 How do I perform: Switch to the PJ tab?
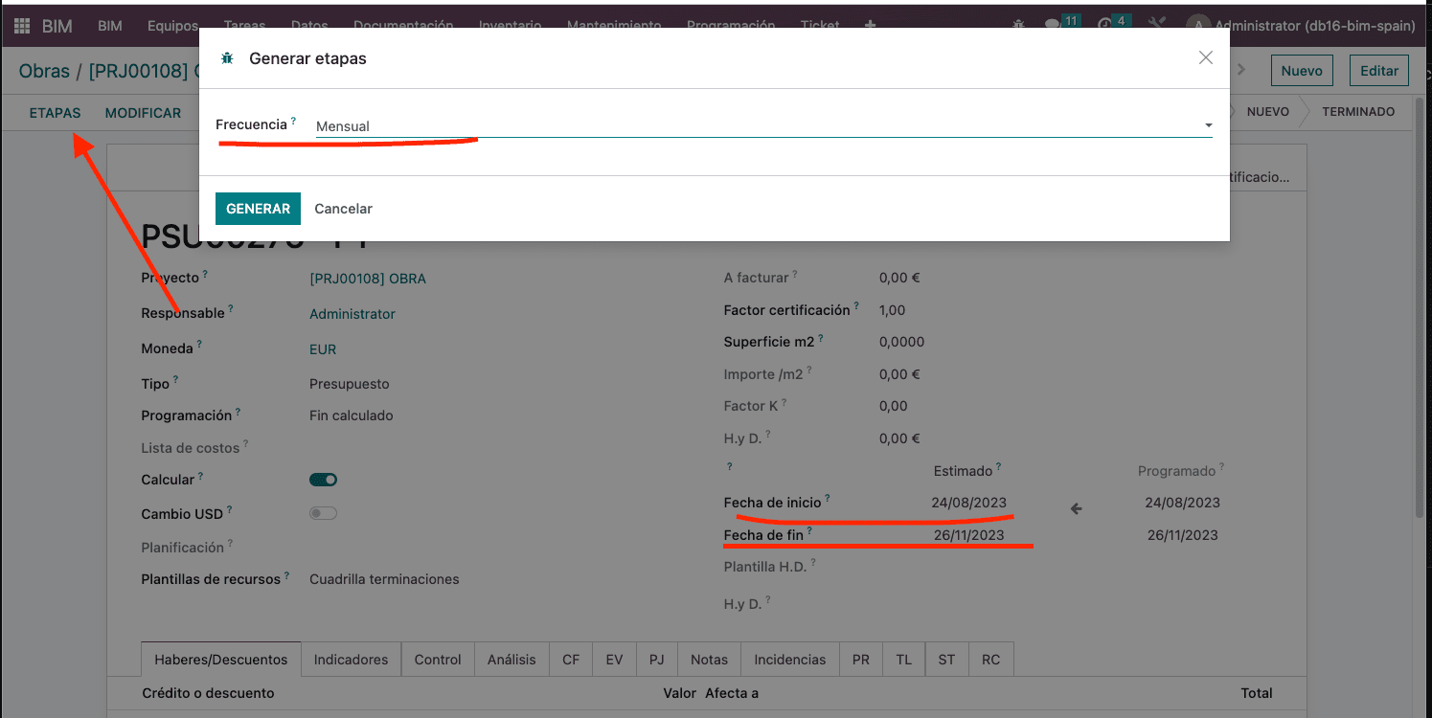point(656,660)
